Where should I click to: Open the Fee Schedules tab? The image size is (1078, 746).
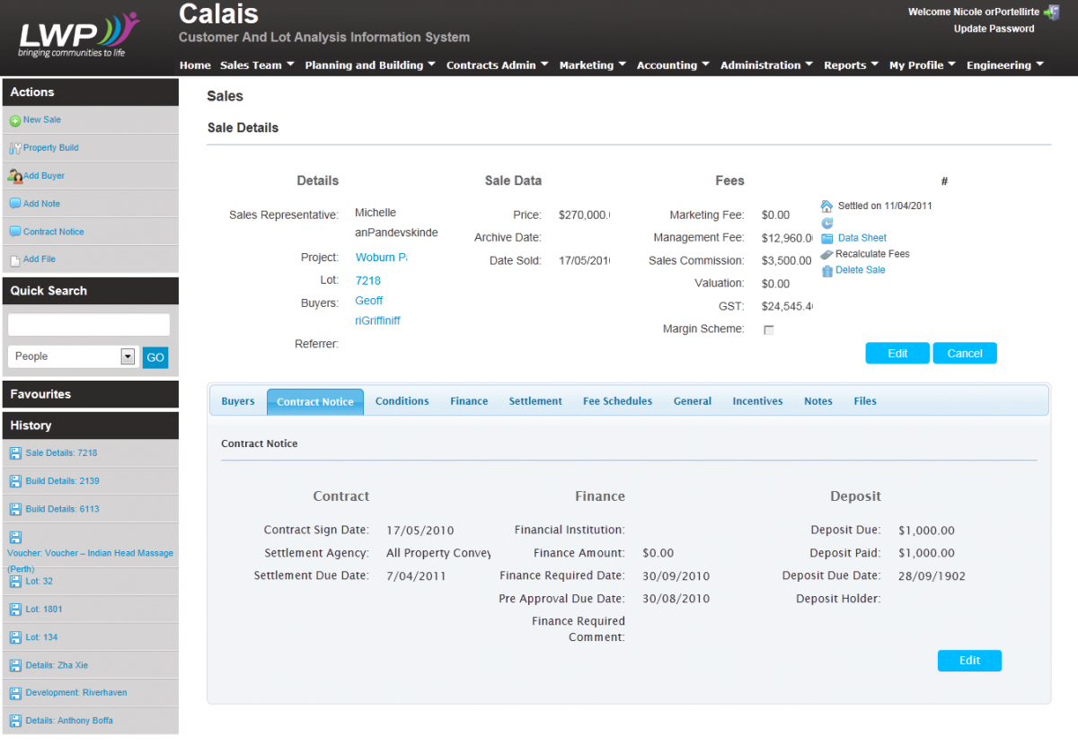[617, 401]
